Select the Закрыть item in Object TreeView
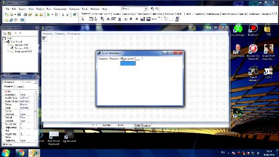The height and width of the screenshot is (157, 279). (x=21, y=45)
